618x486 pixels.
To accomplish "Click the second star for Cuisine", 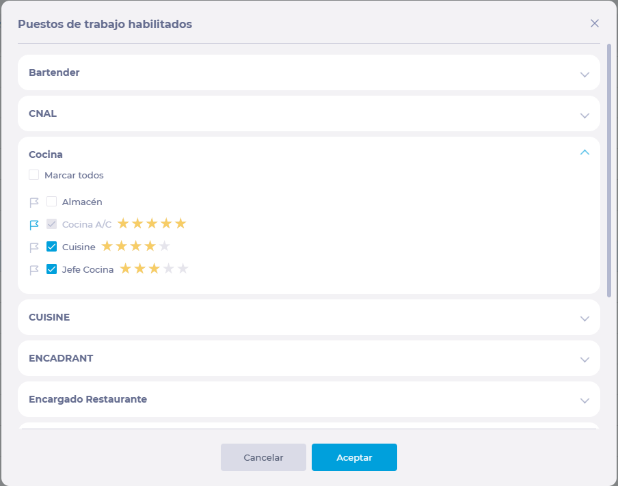I will 121,247.
